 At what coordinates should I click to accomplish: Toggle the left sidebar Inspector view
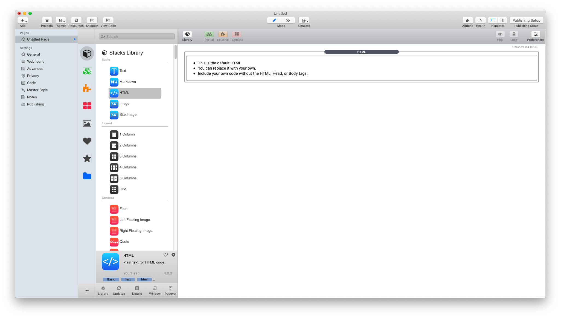pos(493,21)
